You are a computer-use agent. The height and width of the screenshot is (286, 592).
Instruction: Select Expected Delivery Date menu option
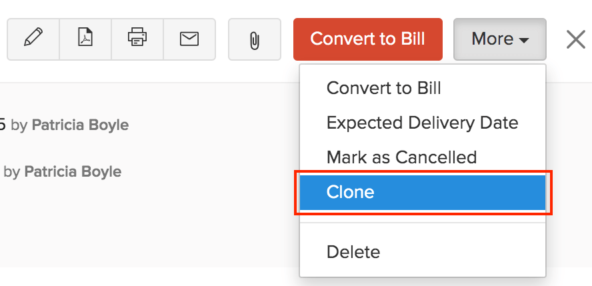pyautogui.click(x=422, y=123)
